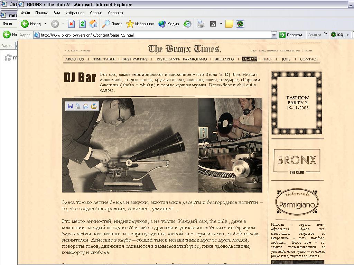Open My Pictures folder icon on image toolbar

pyautogui.click(x=94, y=106)
